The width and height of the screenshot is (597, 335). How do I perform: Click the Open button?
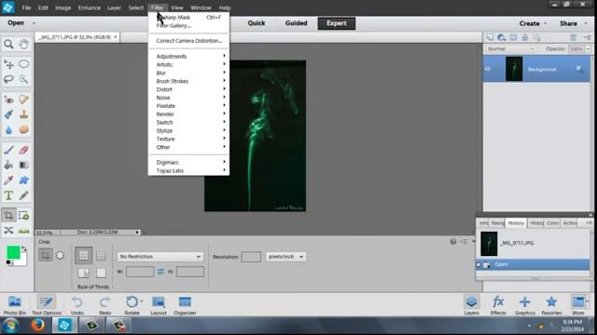(16, 23)
